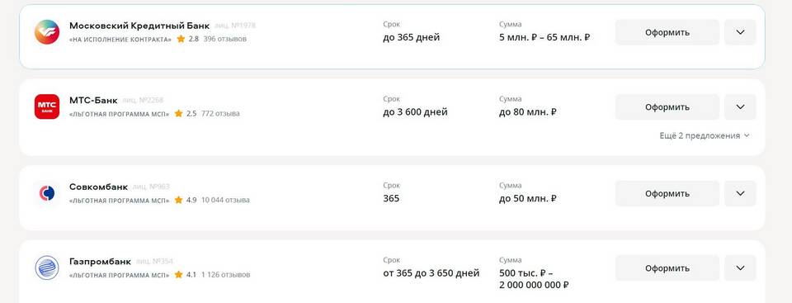Click the rating star for Московский Кредитный Банк
This screenshot has width=792, height=303.
click(181, 39)
